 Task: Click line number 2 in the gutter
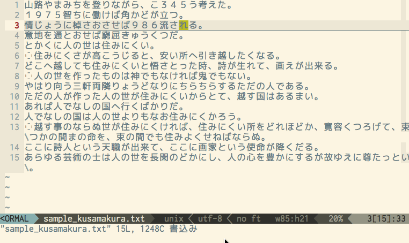(17, 15)
